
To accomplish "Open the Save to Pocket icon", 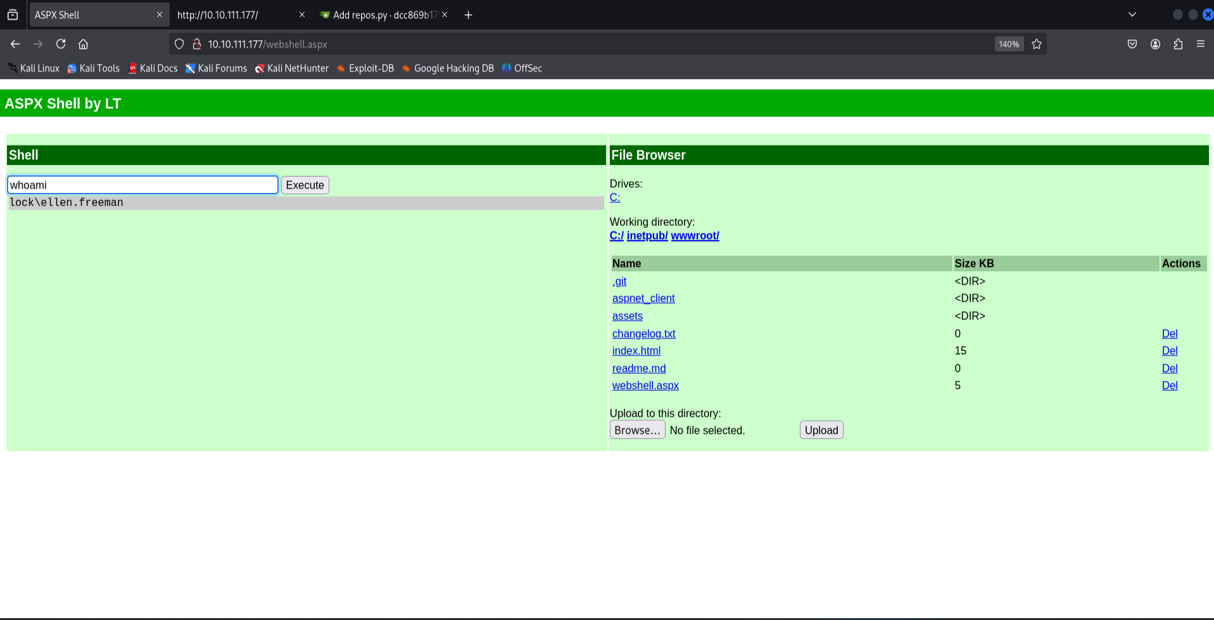I will [1132, 44].
